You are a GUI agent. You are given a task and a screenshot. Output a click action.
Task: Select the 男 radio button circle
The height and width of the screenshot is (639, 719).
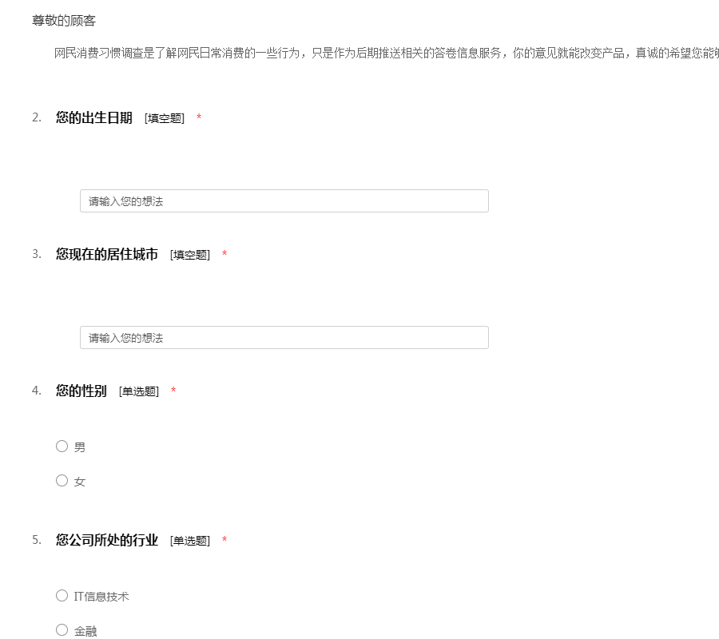coord(62,447)
